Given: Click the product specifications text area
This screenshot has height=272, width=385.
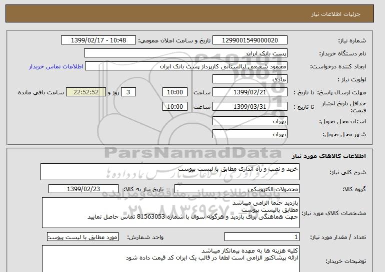Looking at the screenshot, I should [x=170, y=213].
